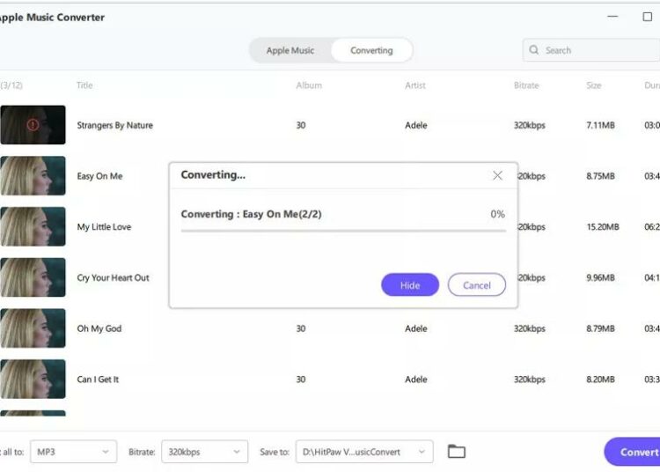Click the Album column header
This screenshot has width=660, height=472.
309,85
